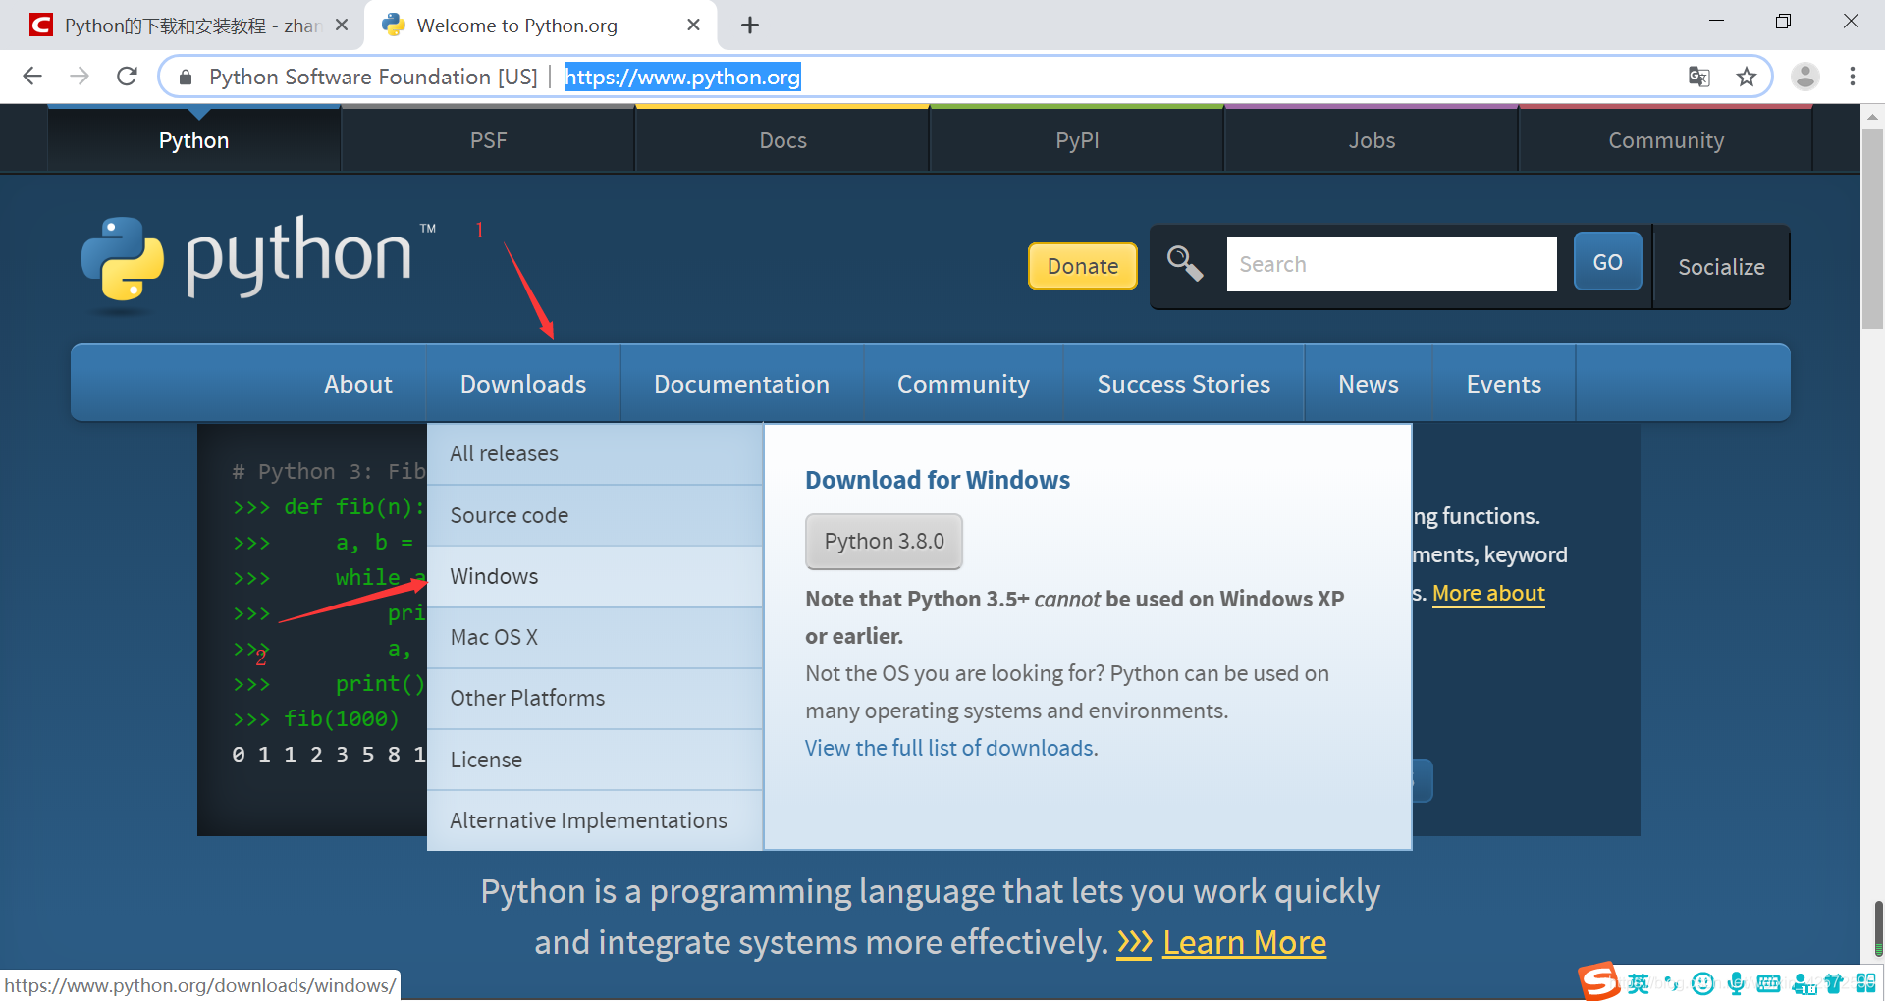Click the browser forward arrow

(x=80, y=77)
